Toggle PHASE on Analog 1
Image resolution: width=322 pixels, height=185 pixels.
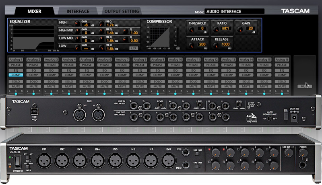(16, 65)
